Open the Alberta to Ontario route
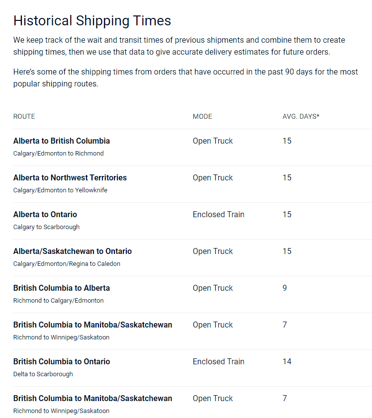Image resolution: width=372 pixels, height=418 pixels. tap(45, 214)
